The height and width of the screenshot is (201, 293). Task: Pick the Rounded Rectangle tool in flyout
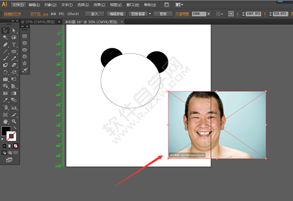(24, 43)
